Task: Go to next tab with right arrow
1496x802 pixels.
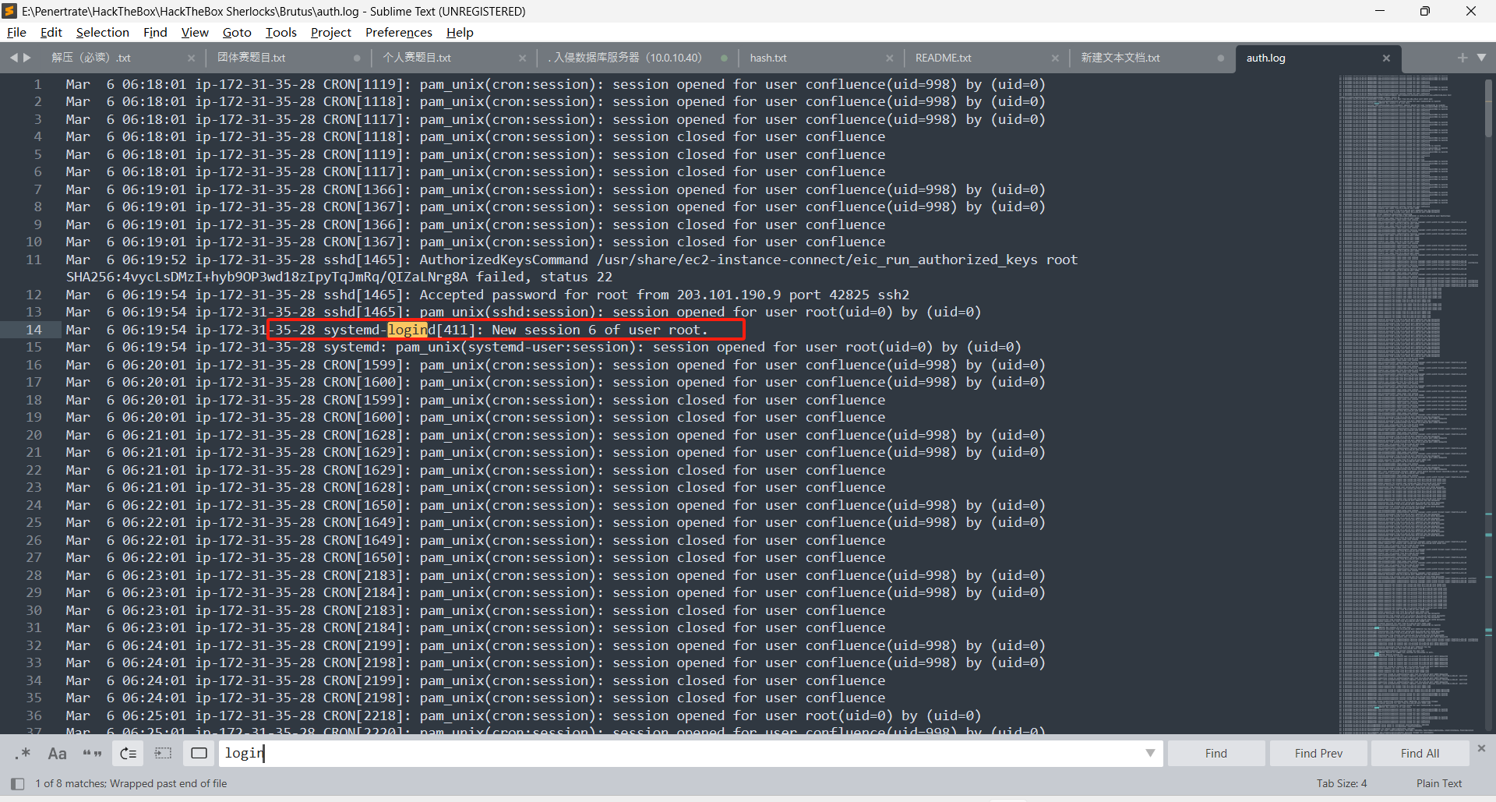Action: point(28,58)
